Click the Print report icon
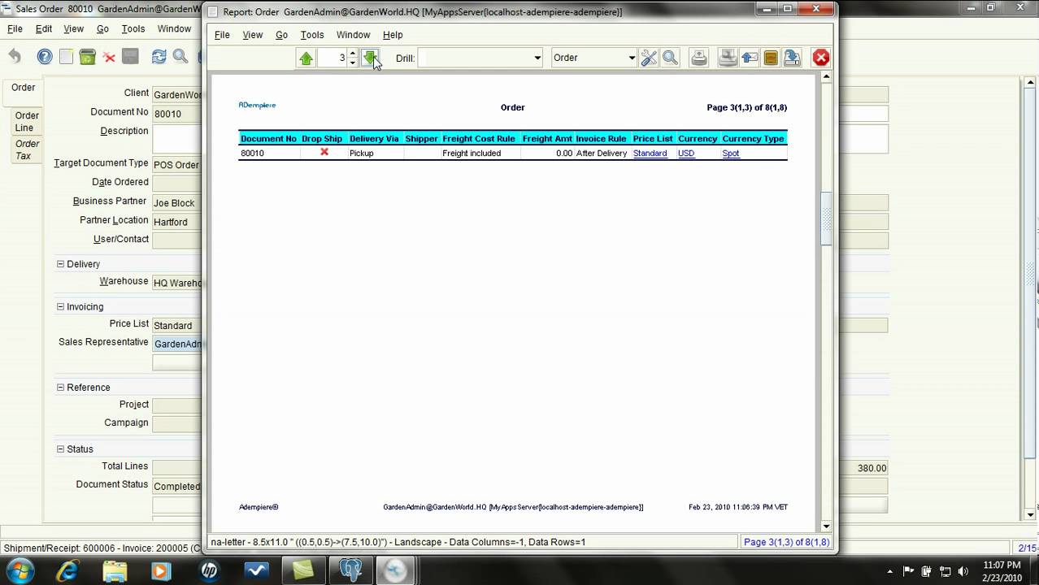 coord(699,58)
